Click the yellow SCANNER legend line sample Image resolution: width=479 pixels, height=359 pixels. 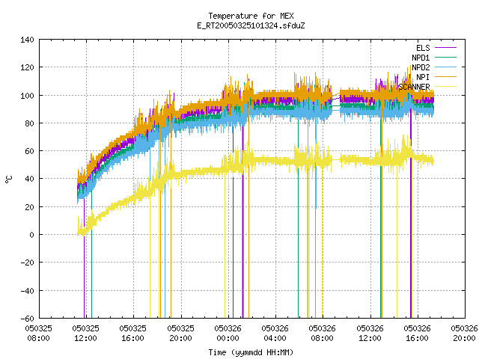(446, 87)
